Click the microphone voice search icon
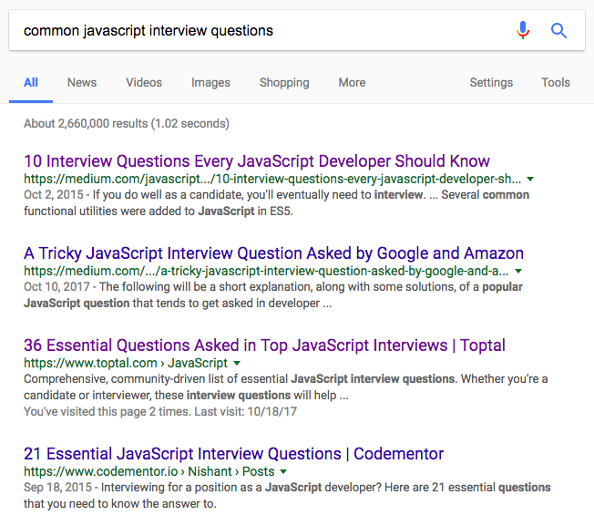This screenshot has width=594, height=526. (523, 31)
